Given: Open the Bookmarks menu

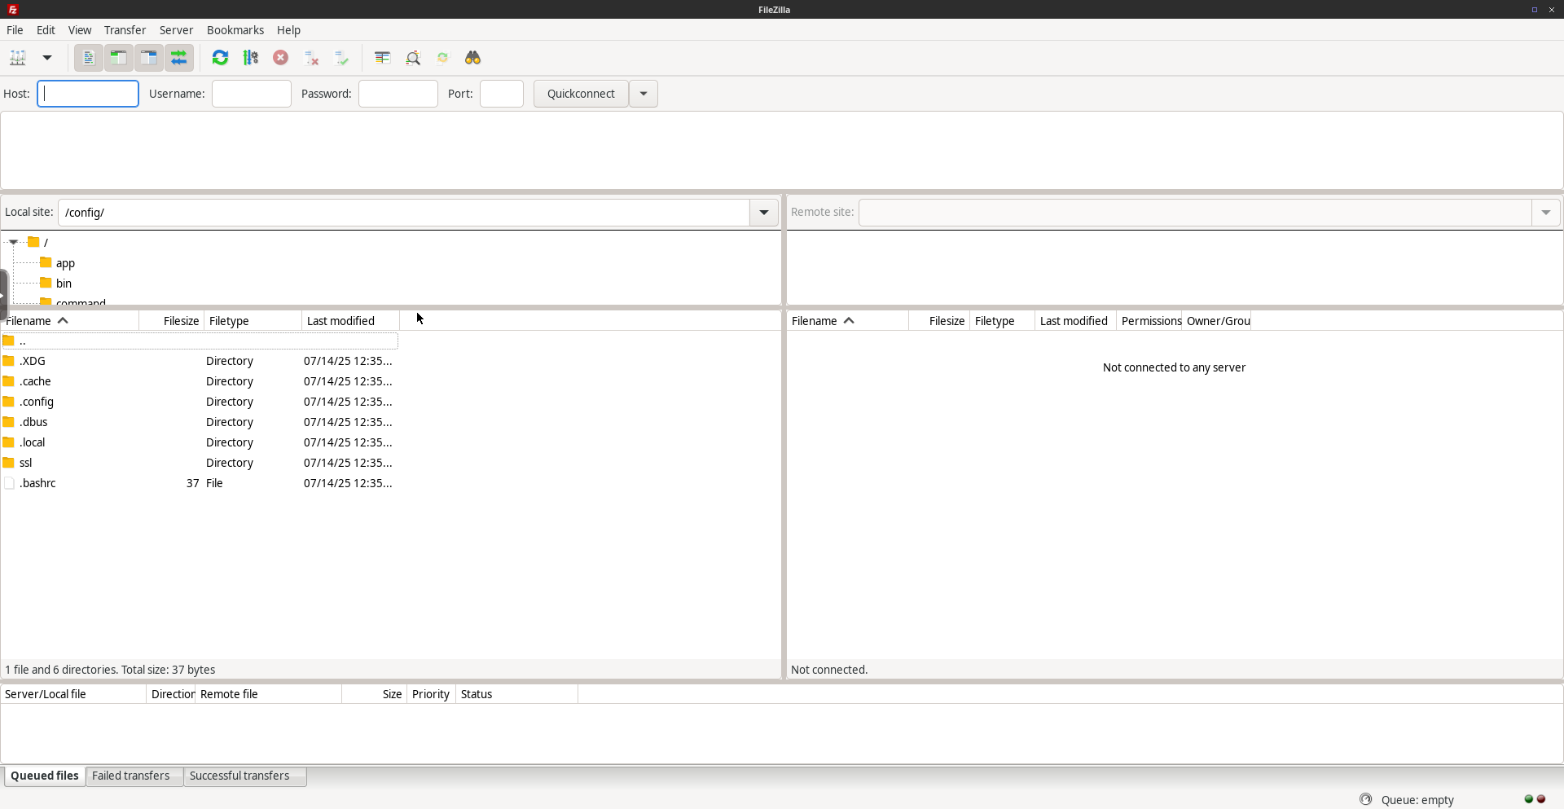Looking at the screenshot, I should pyautogui.click(x=235, y=30).
